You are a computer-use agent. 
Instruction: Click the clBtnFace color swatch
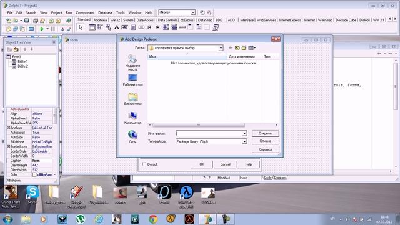point(34,174)
